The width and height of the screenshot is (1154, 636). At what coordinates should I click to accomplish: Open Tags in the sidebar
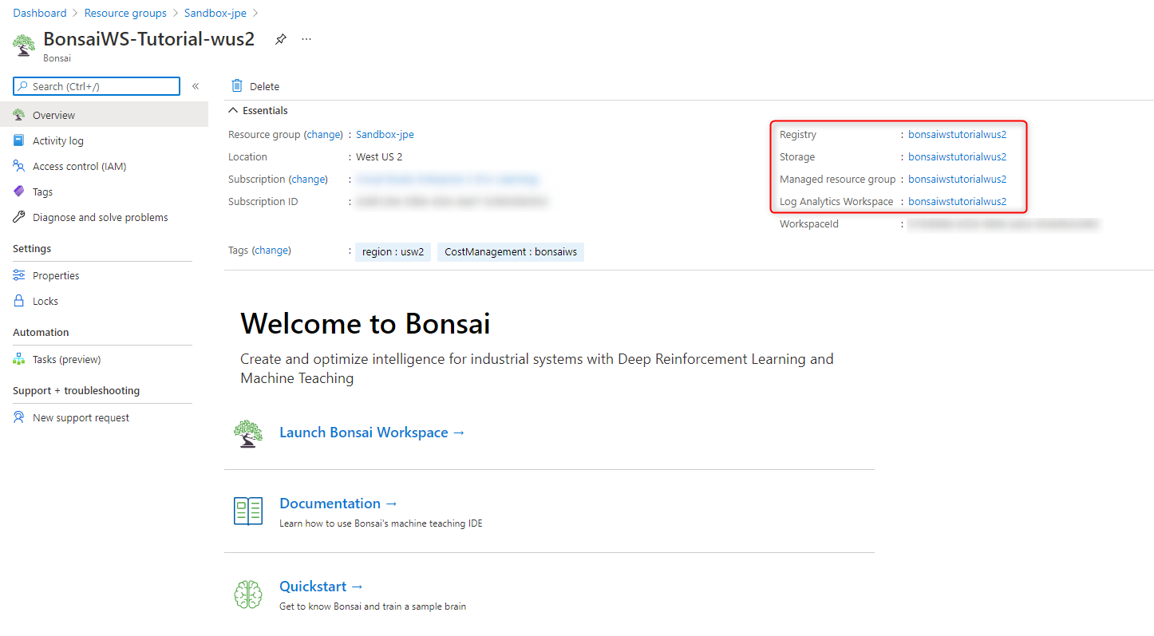click(104, 192)
